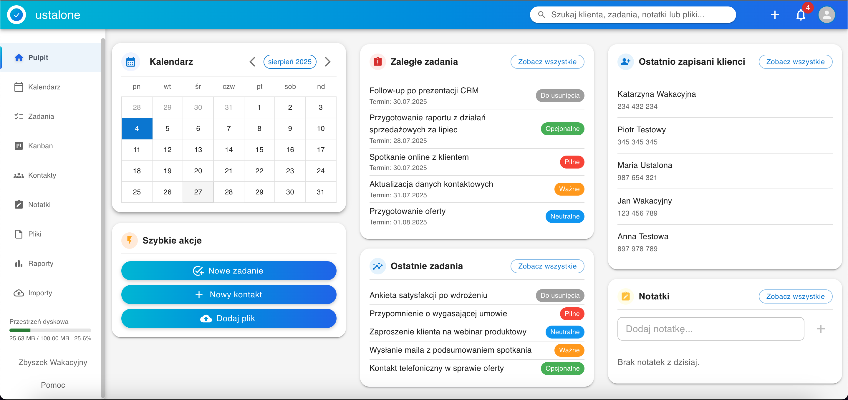The width and height of the screenshot is (848, 400).
Task: Select the Zadania icon in the sidebar
Action: 19,116
